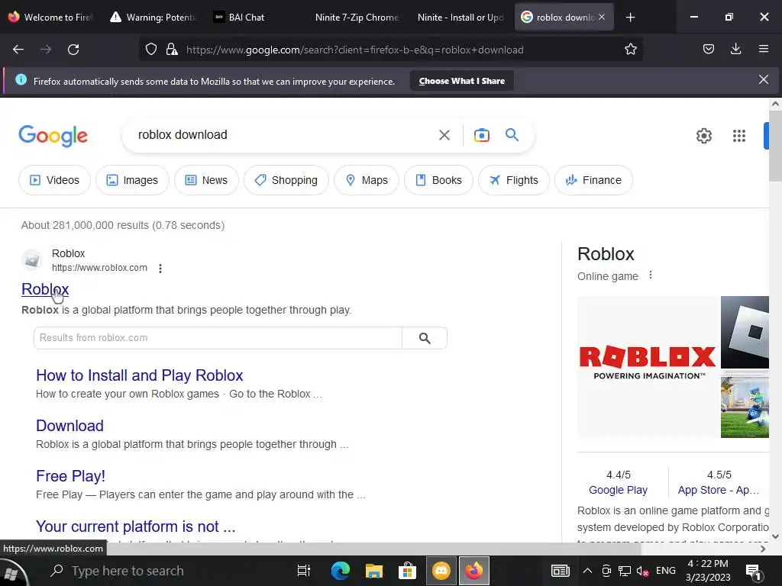
Task: Open How to Install and Play Roblox
Action: 139,375
